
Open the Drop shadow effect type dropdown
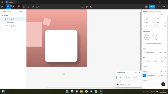151,75
